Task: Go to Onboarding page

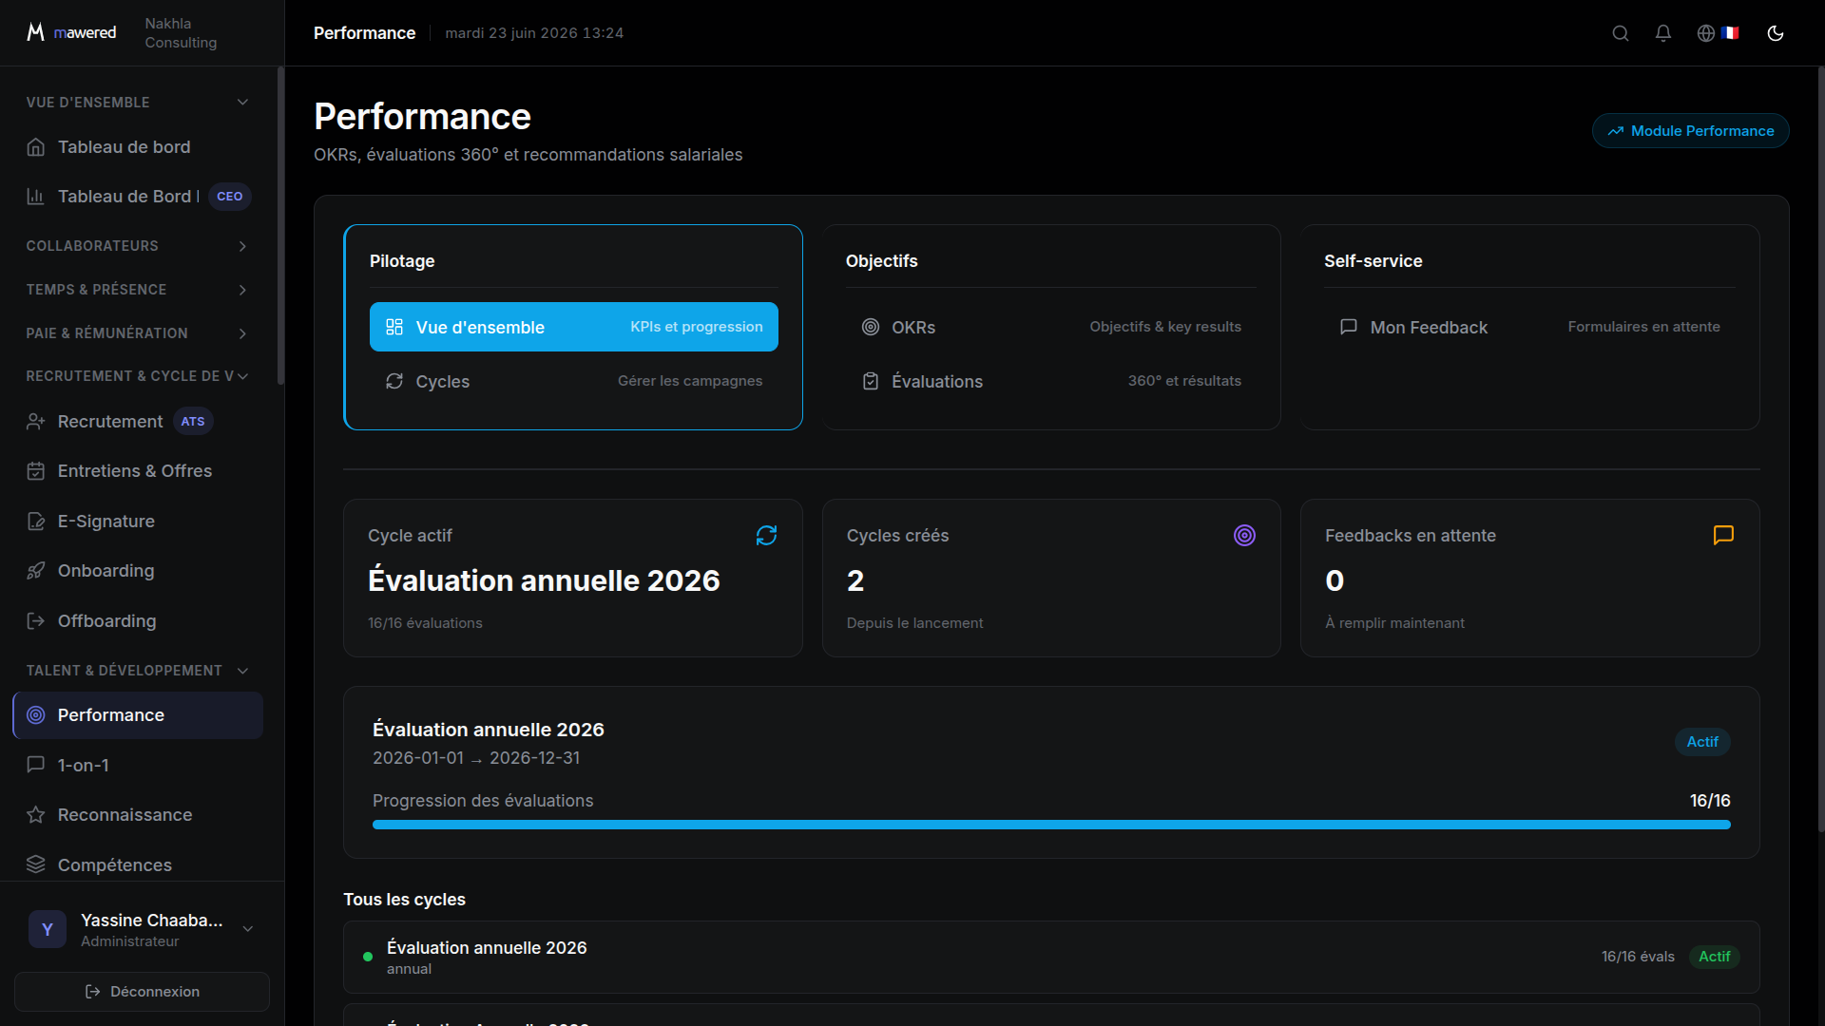Action: tap(138, 571)
